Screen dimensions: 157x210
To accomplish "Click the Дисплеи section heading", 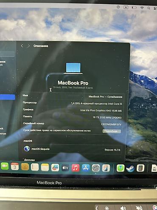I will (30, 160).
